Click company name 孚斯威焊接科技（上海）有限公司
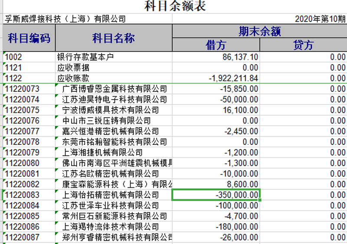The width and height of the screenshot is (347, 244). click(x=65, y=19)
